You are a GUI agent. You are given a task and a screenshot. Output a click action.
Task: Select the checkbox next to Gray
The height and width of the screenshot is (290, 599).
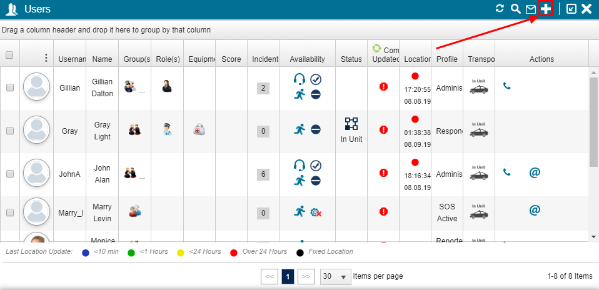pos(9,131)
